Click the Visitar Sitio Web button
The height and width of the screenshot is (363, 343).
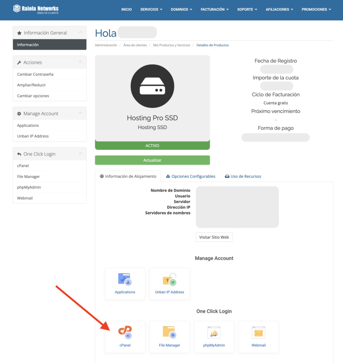pyautogui.click(x=214, y=237)
